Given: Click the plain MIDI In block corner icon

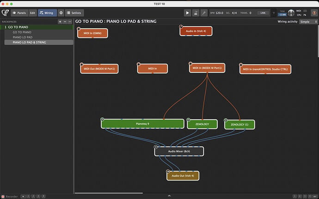Looking at the screenshot, I should click(x=139, y=64).
